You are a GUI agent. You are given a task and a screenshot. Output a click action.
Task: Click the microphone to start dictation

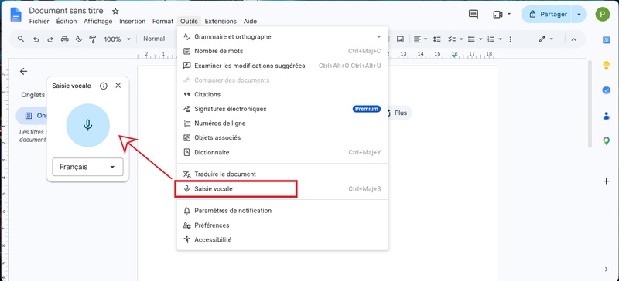[x=87, y=125]
